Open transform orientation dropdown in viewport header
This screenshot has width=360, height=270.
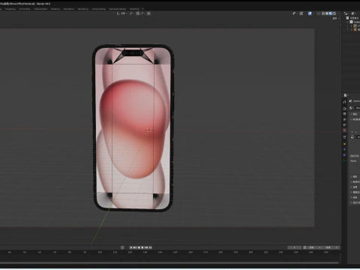click(x=122, y=13)
